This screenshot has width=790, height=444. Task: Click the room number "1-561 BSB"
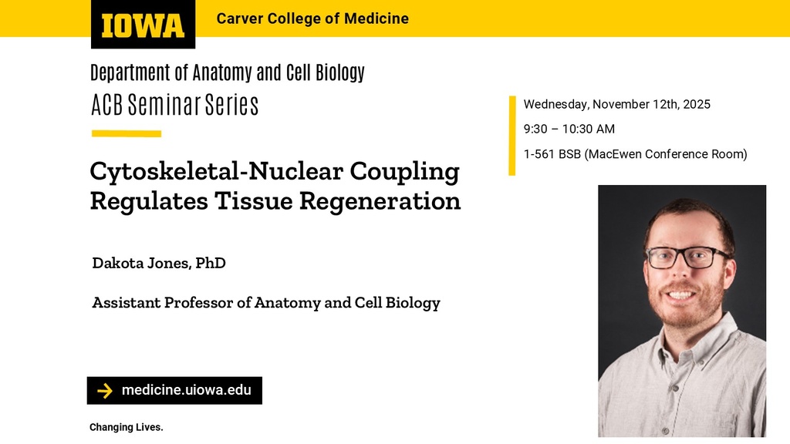click(552, 154)
